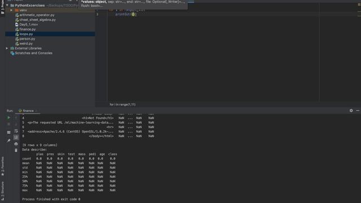
Task: Select the finance run tab
Action: coord(28,111)
